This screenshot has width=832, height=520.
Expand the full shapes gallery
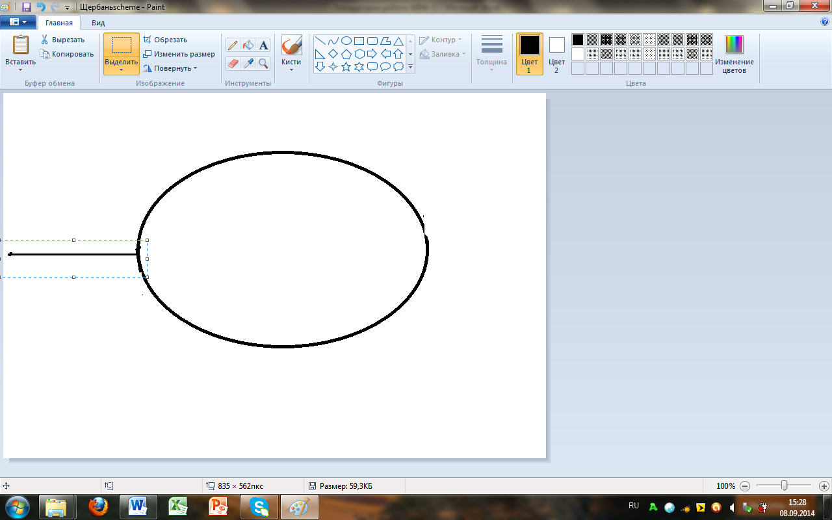410,66
